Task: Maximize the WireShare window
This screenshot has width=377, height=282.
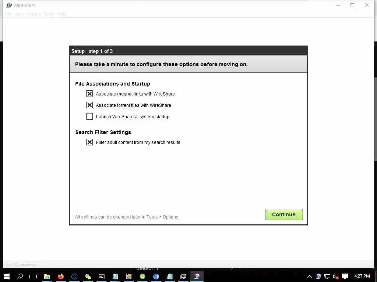Action: coord(352,5)
